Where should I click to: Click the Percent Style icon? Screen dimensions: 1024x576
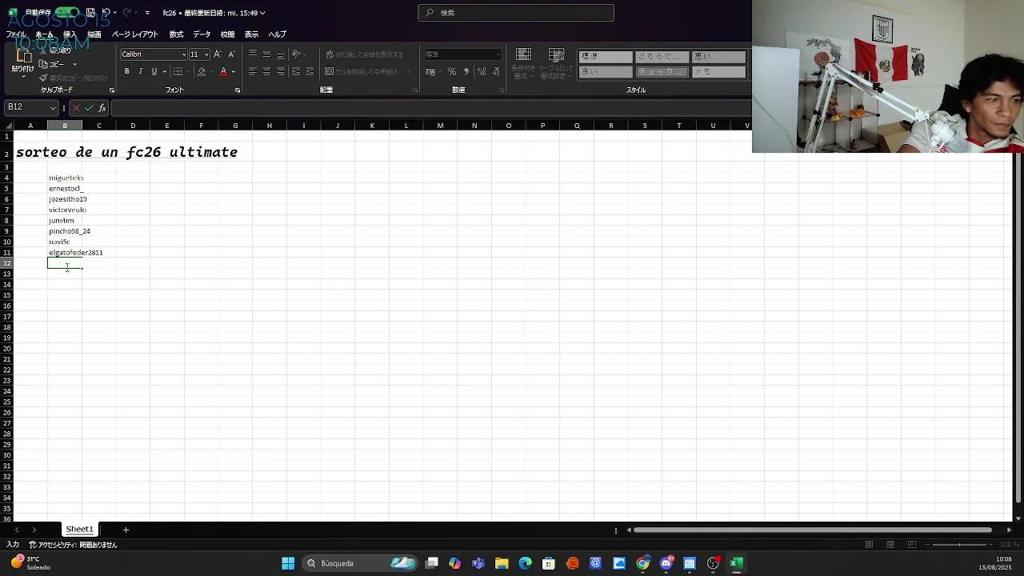coord(452,71)
